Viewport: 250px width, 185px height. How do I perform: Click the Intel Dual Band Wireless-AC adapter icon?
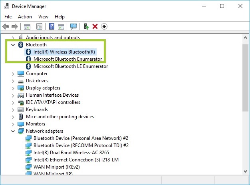click(x=28, y=153)
